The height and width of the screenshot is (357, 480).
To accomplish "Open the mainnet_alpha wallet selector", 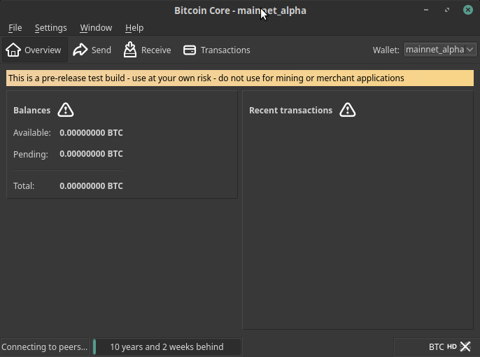I will pyautogui.click(x=440, y=50).
